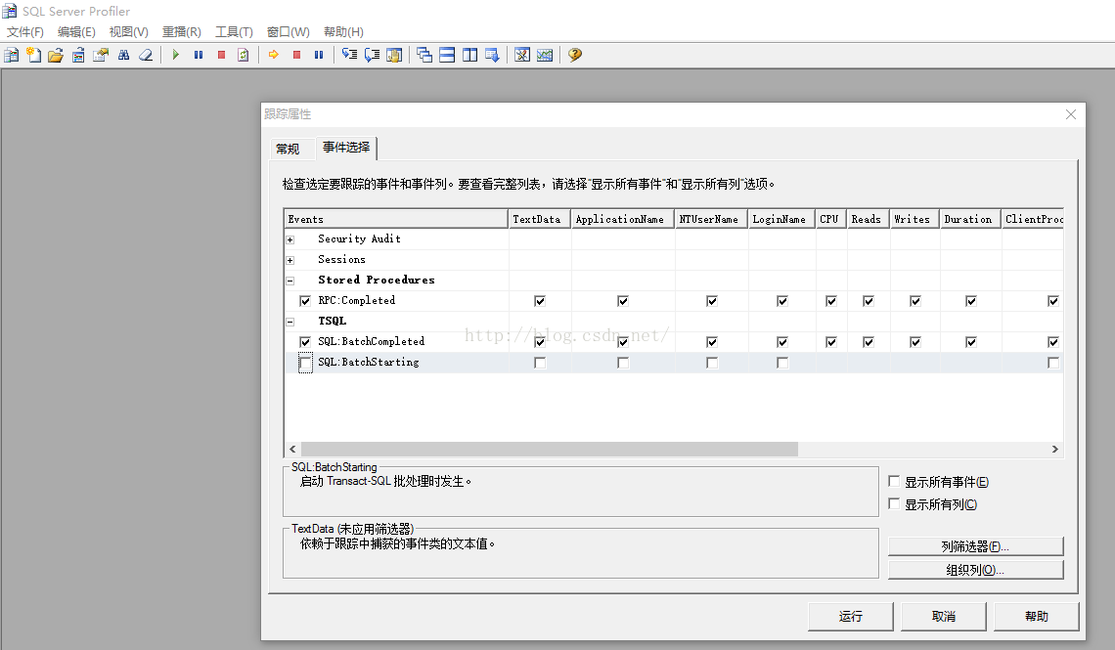Click the 运行 button
The height and width of the screenshot is (650, 1115).
851,616
